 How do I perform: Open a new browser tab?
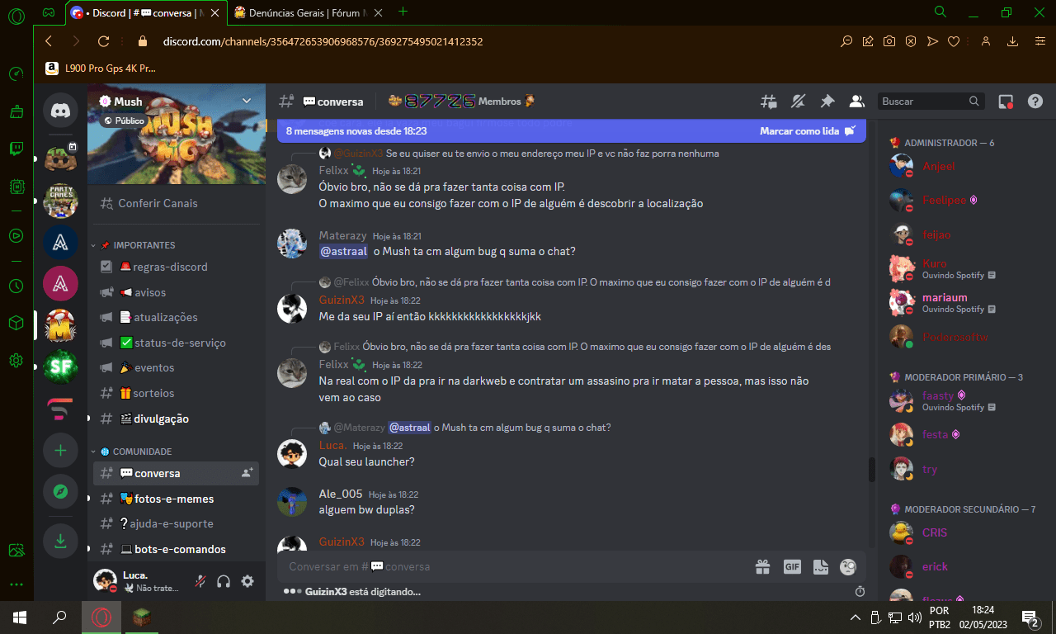(403, 12)
